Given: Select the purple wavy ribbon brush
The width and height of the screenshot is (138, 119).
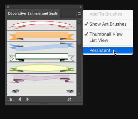Looking at the screenshot, I should pyautogui.click(x=42, y=79).
